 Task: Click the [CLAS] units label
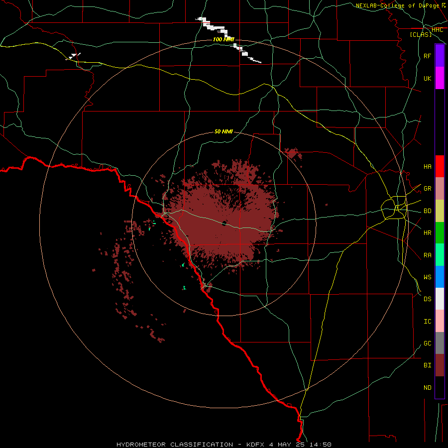421,35
